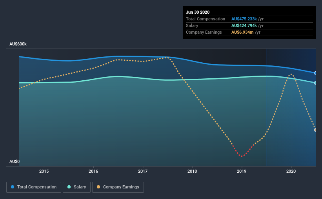Screen dimensions: 322x199
Task: Click the blue Total Compensation endpoint marker
Action: [315, 73]
